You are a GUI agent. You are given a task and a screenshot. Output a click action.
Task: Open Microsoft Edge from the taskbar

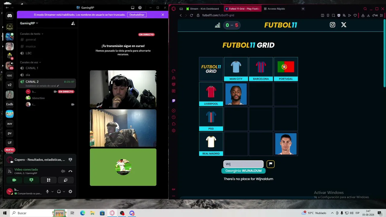(83, 213)
